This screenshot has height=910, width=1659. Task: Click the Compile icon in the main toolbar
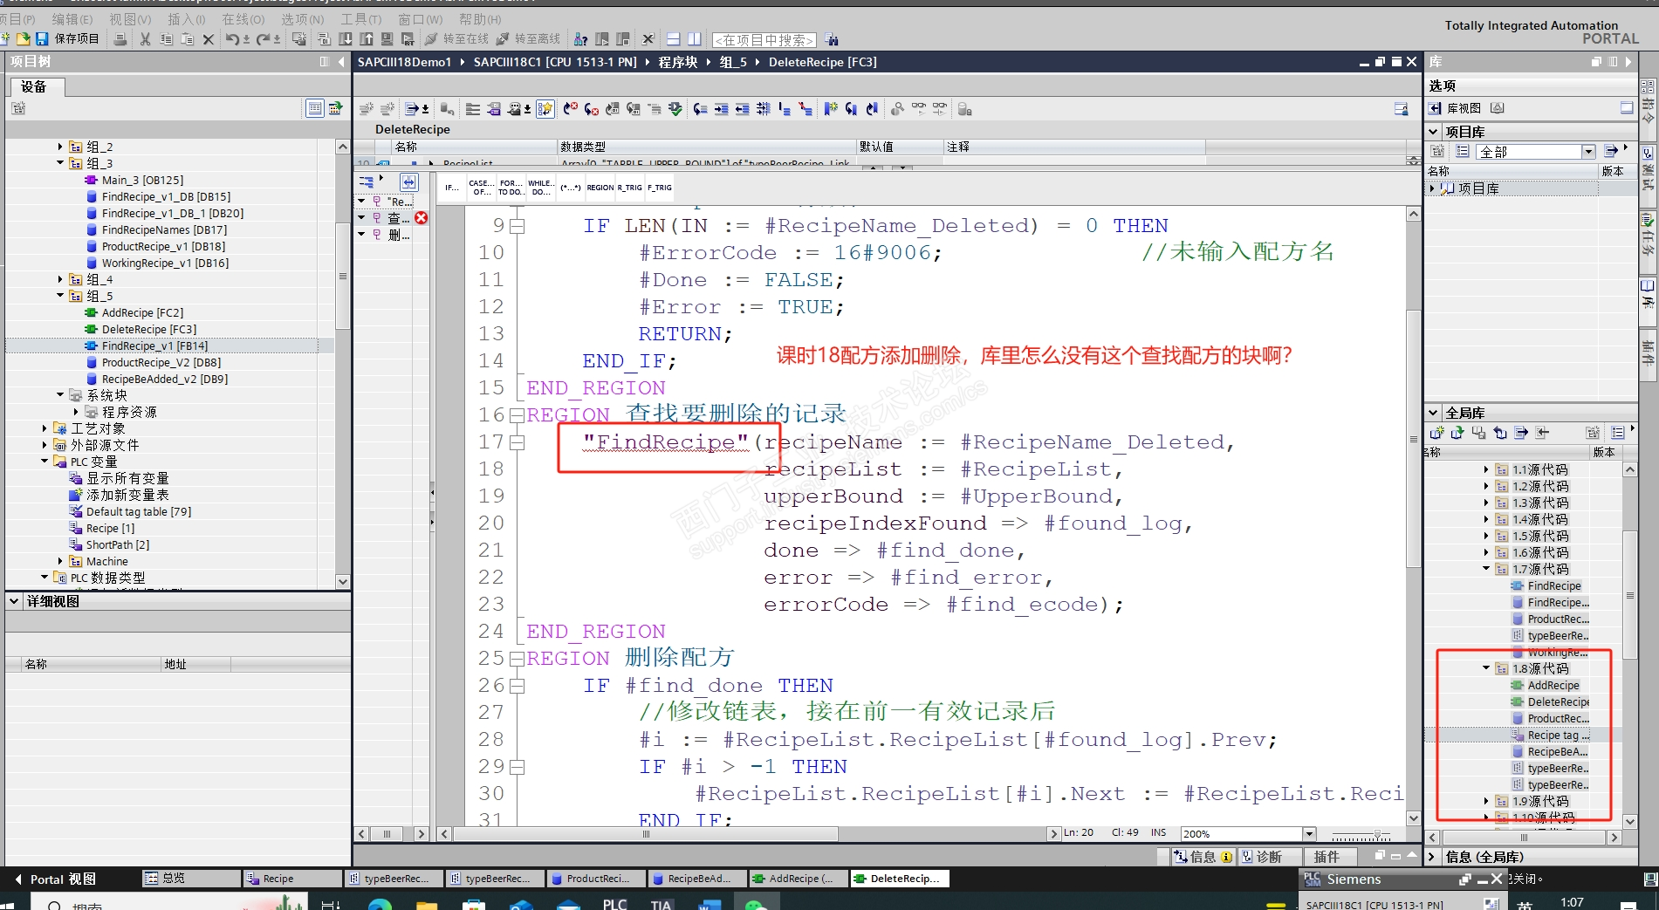point(324,39)
